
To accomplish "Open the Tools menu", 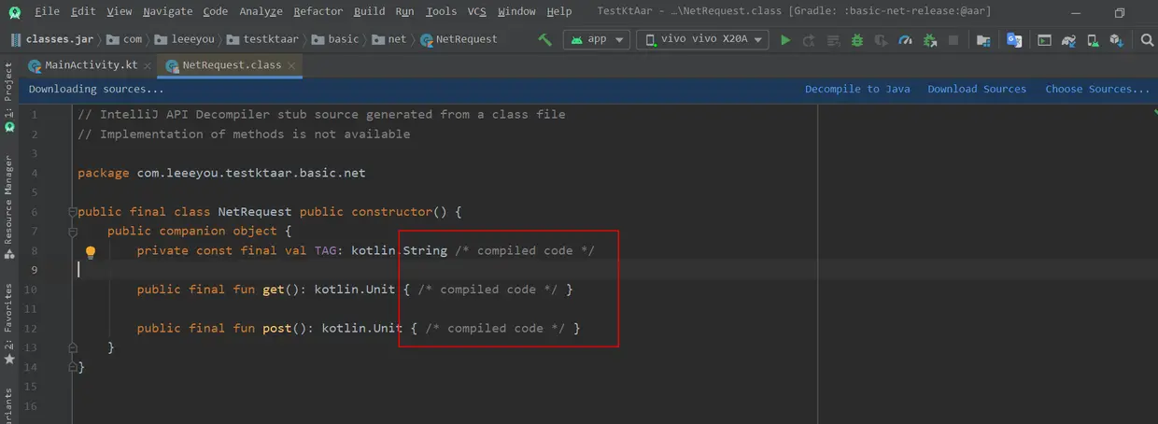I will point(441,11).
